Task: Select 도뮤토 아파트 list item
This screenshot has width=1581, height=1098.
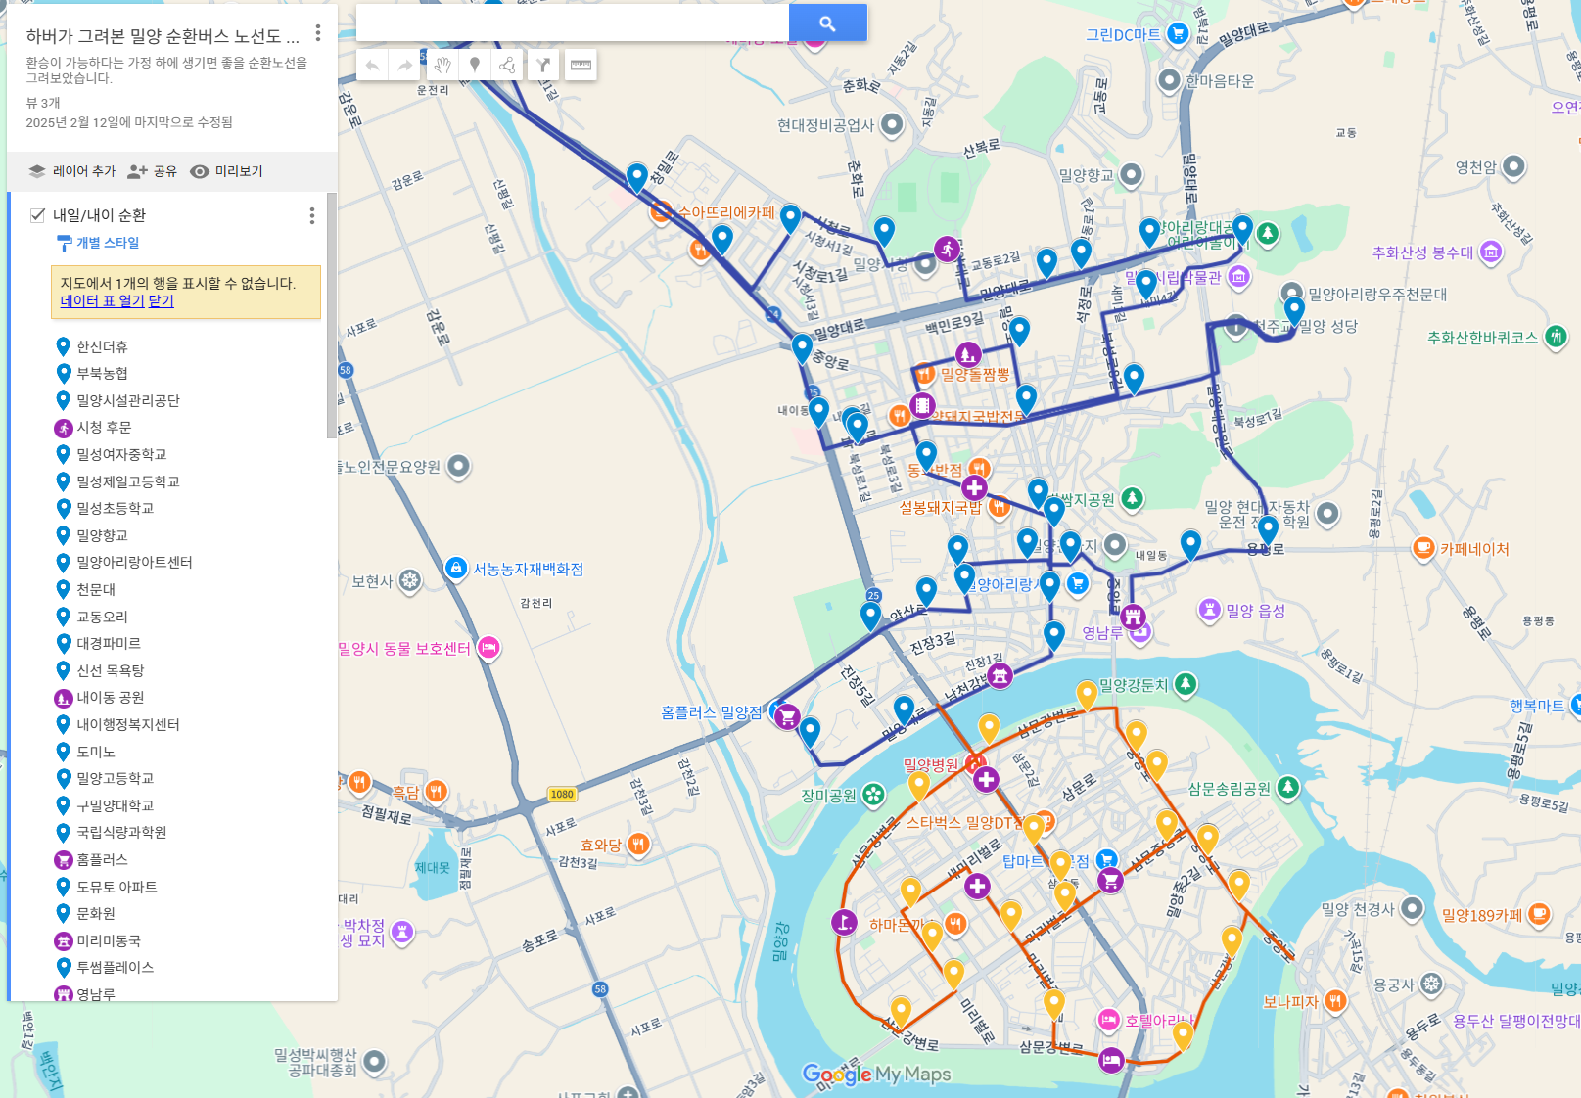Action: pyautogui.click(x=116, y=888)
